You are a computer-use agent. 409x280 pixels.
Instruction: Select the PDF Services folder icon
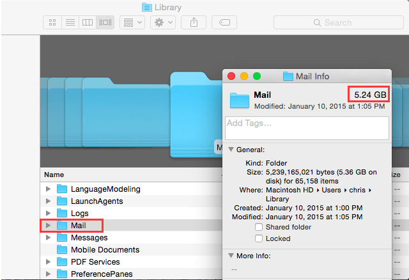[x=62, y=261]
